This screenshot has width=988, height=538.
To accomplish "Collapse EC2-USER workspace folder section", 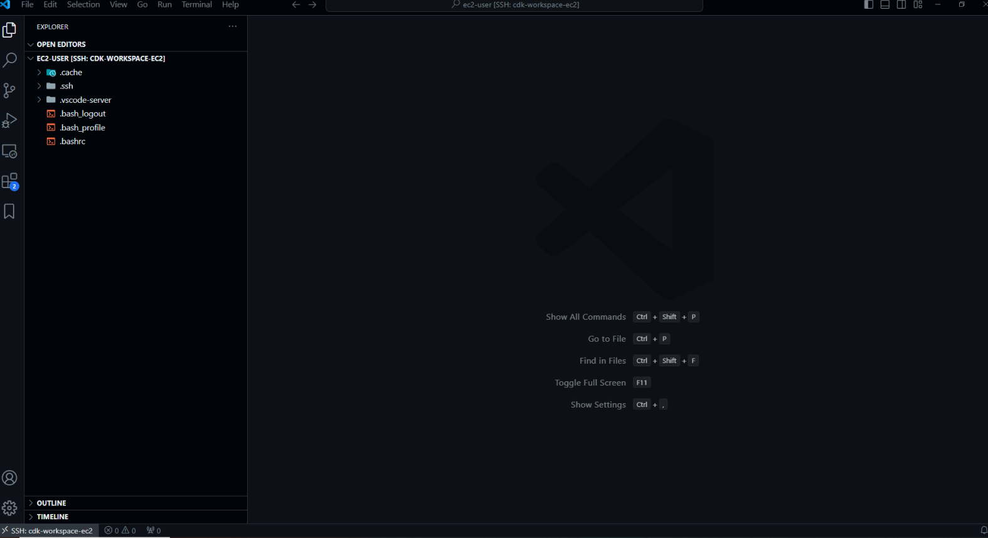I will click(135, 58).
